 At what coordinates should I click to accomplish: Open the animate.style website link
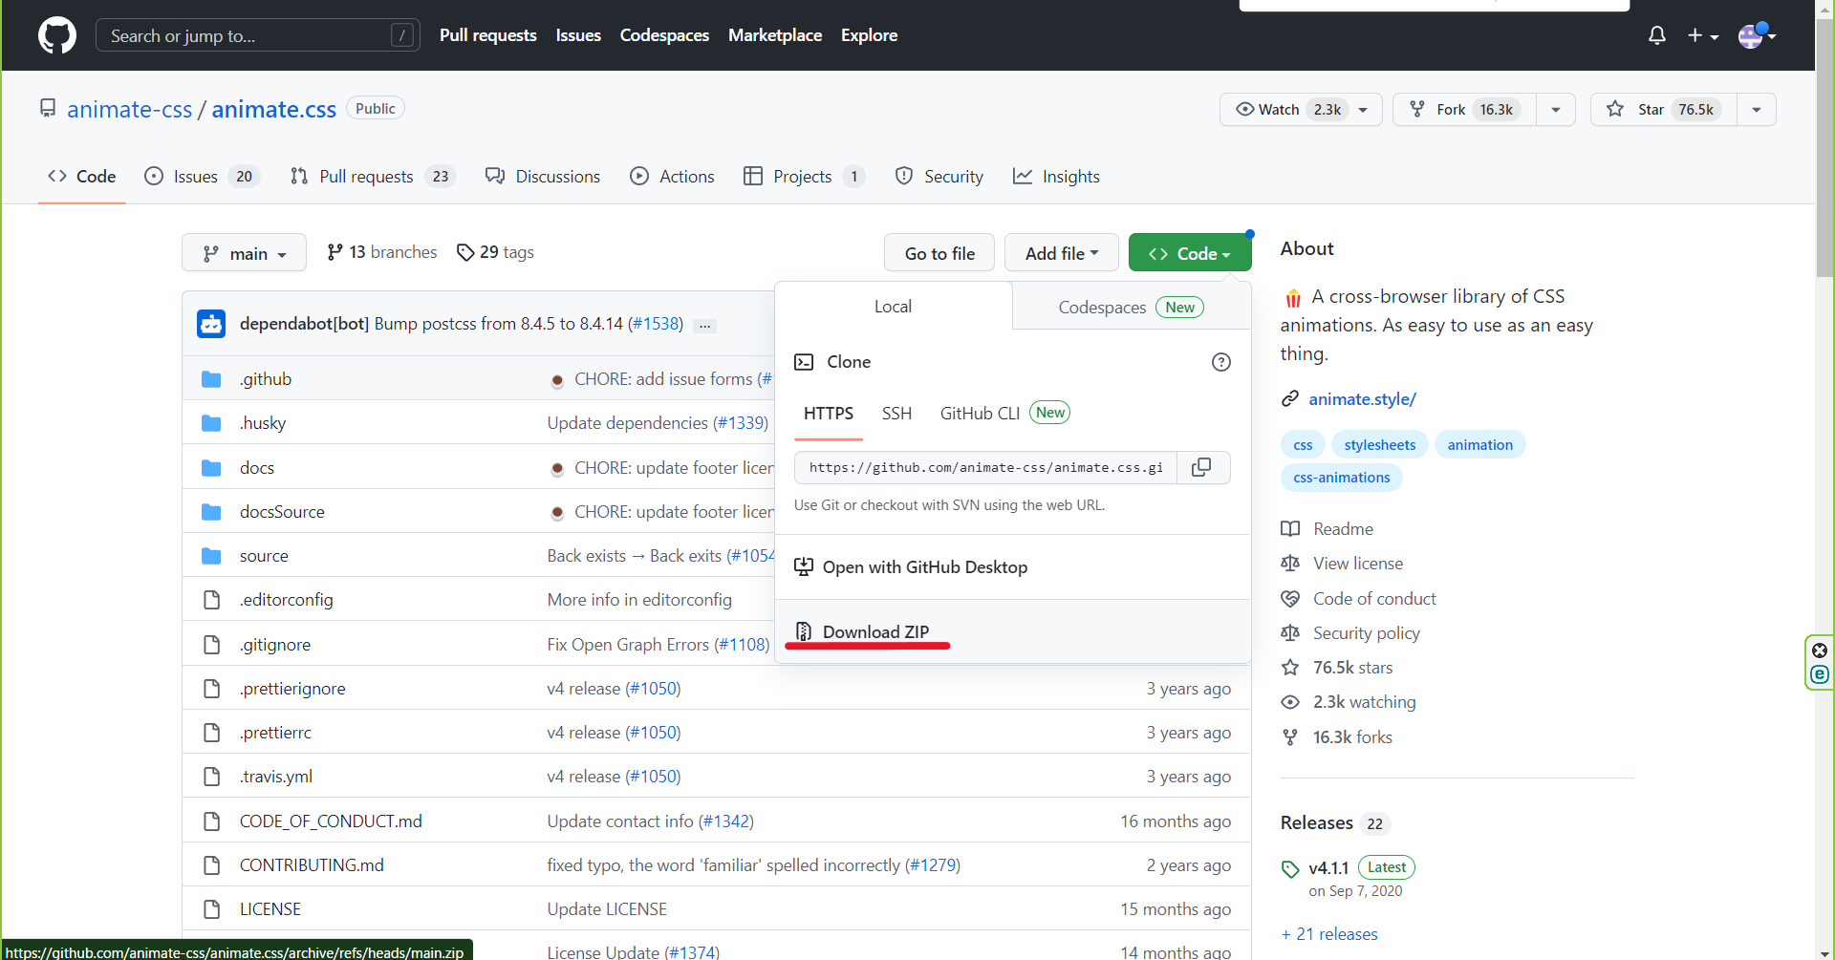pos(1362,399)
